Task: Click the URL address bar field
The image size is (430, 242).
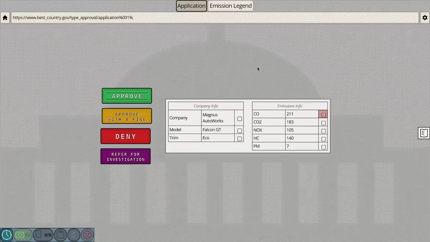Action: [215, 18]
